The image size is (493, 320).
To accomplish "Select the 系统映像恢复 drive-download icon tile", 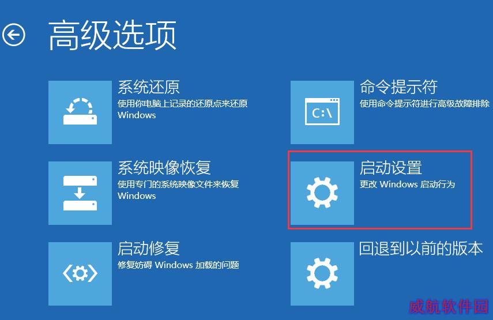I will 80,193.
